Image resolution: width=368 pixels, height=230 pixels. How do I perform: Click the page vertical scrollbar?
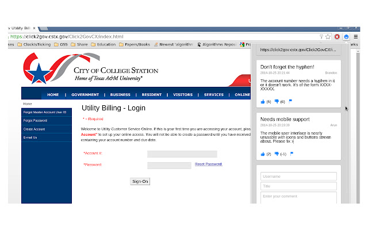click(x=358, y=126)
